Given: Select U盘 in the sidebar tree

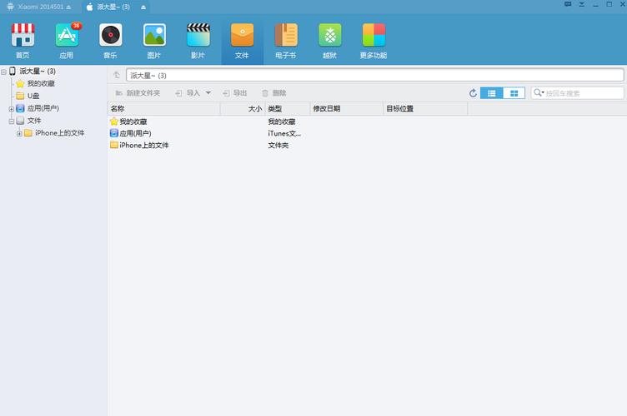Looking at the screenshot, I should (x=33, y=96).
